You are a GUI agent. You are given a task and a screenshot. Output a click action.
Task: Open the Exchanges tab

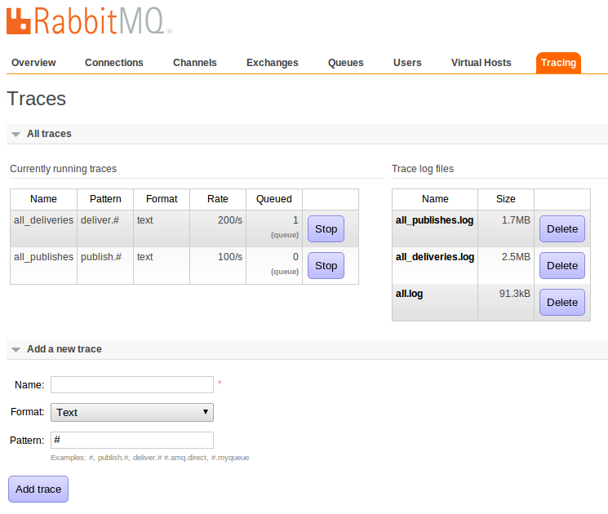pos(273,63)
